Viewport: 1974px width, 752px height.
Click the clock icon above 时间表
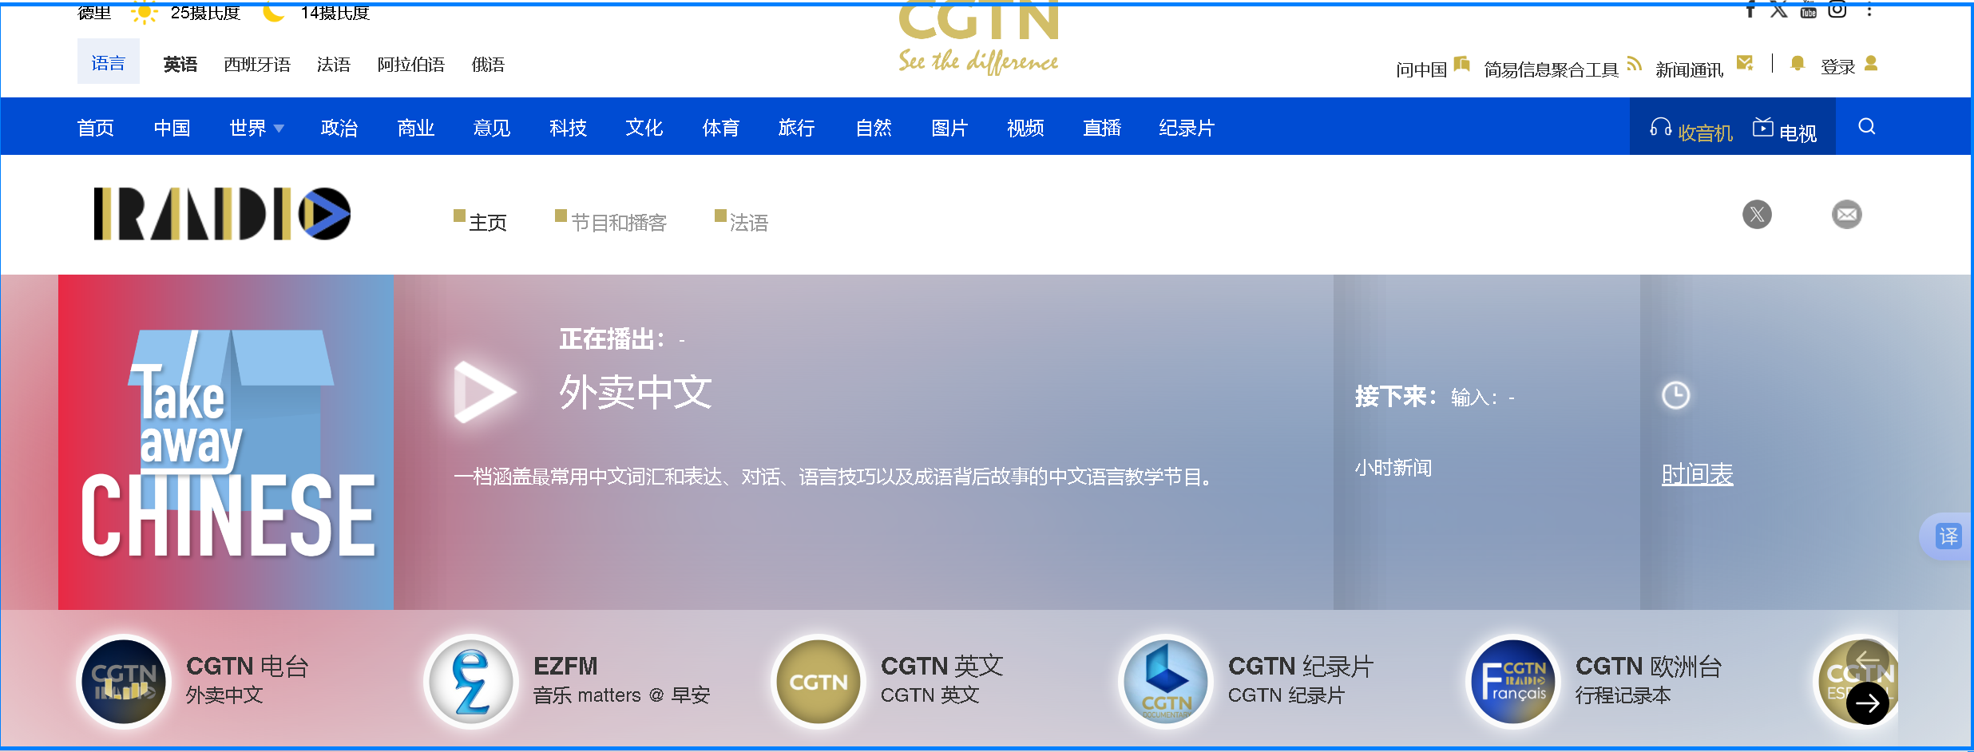click(1675, 395)
